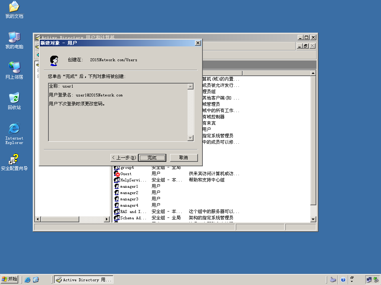Click the Active Directory window title icon
Image resolution: width=381 pixels, height=285 pixels.
pos(38,37)
